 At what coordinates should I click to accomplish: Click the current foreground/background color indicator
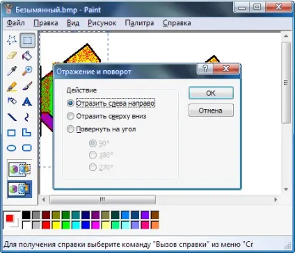12,220
